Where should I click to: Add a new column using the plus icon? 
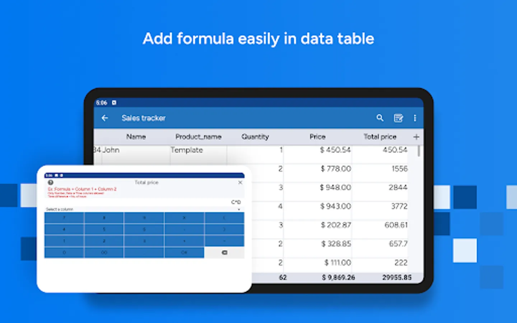point(416,137)
